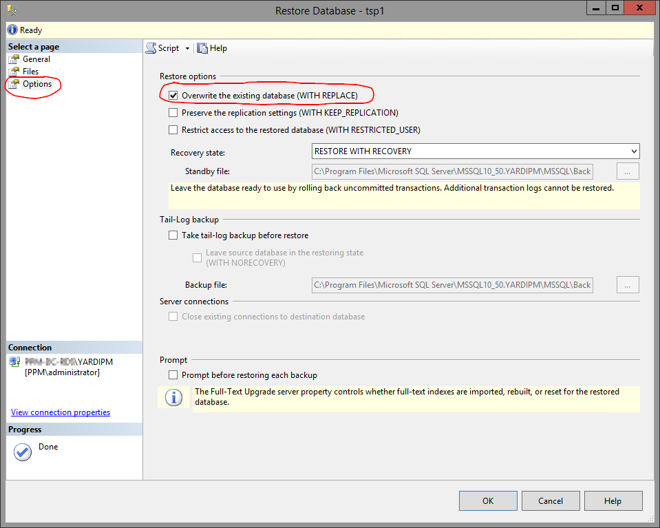Select the General page

pos(36,59)
